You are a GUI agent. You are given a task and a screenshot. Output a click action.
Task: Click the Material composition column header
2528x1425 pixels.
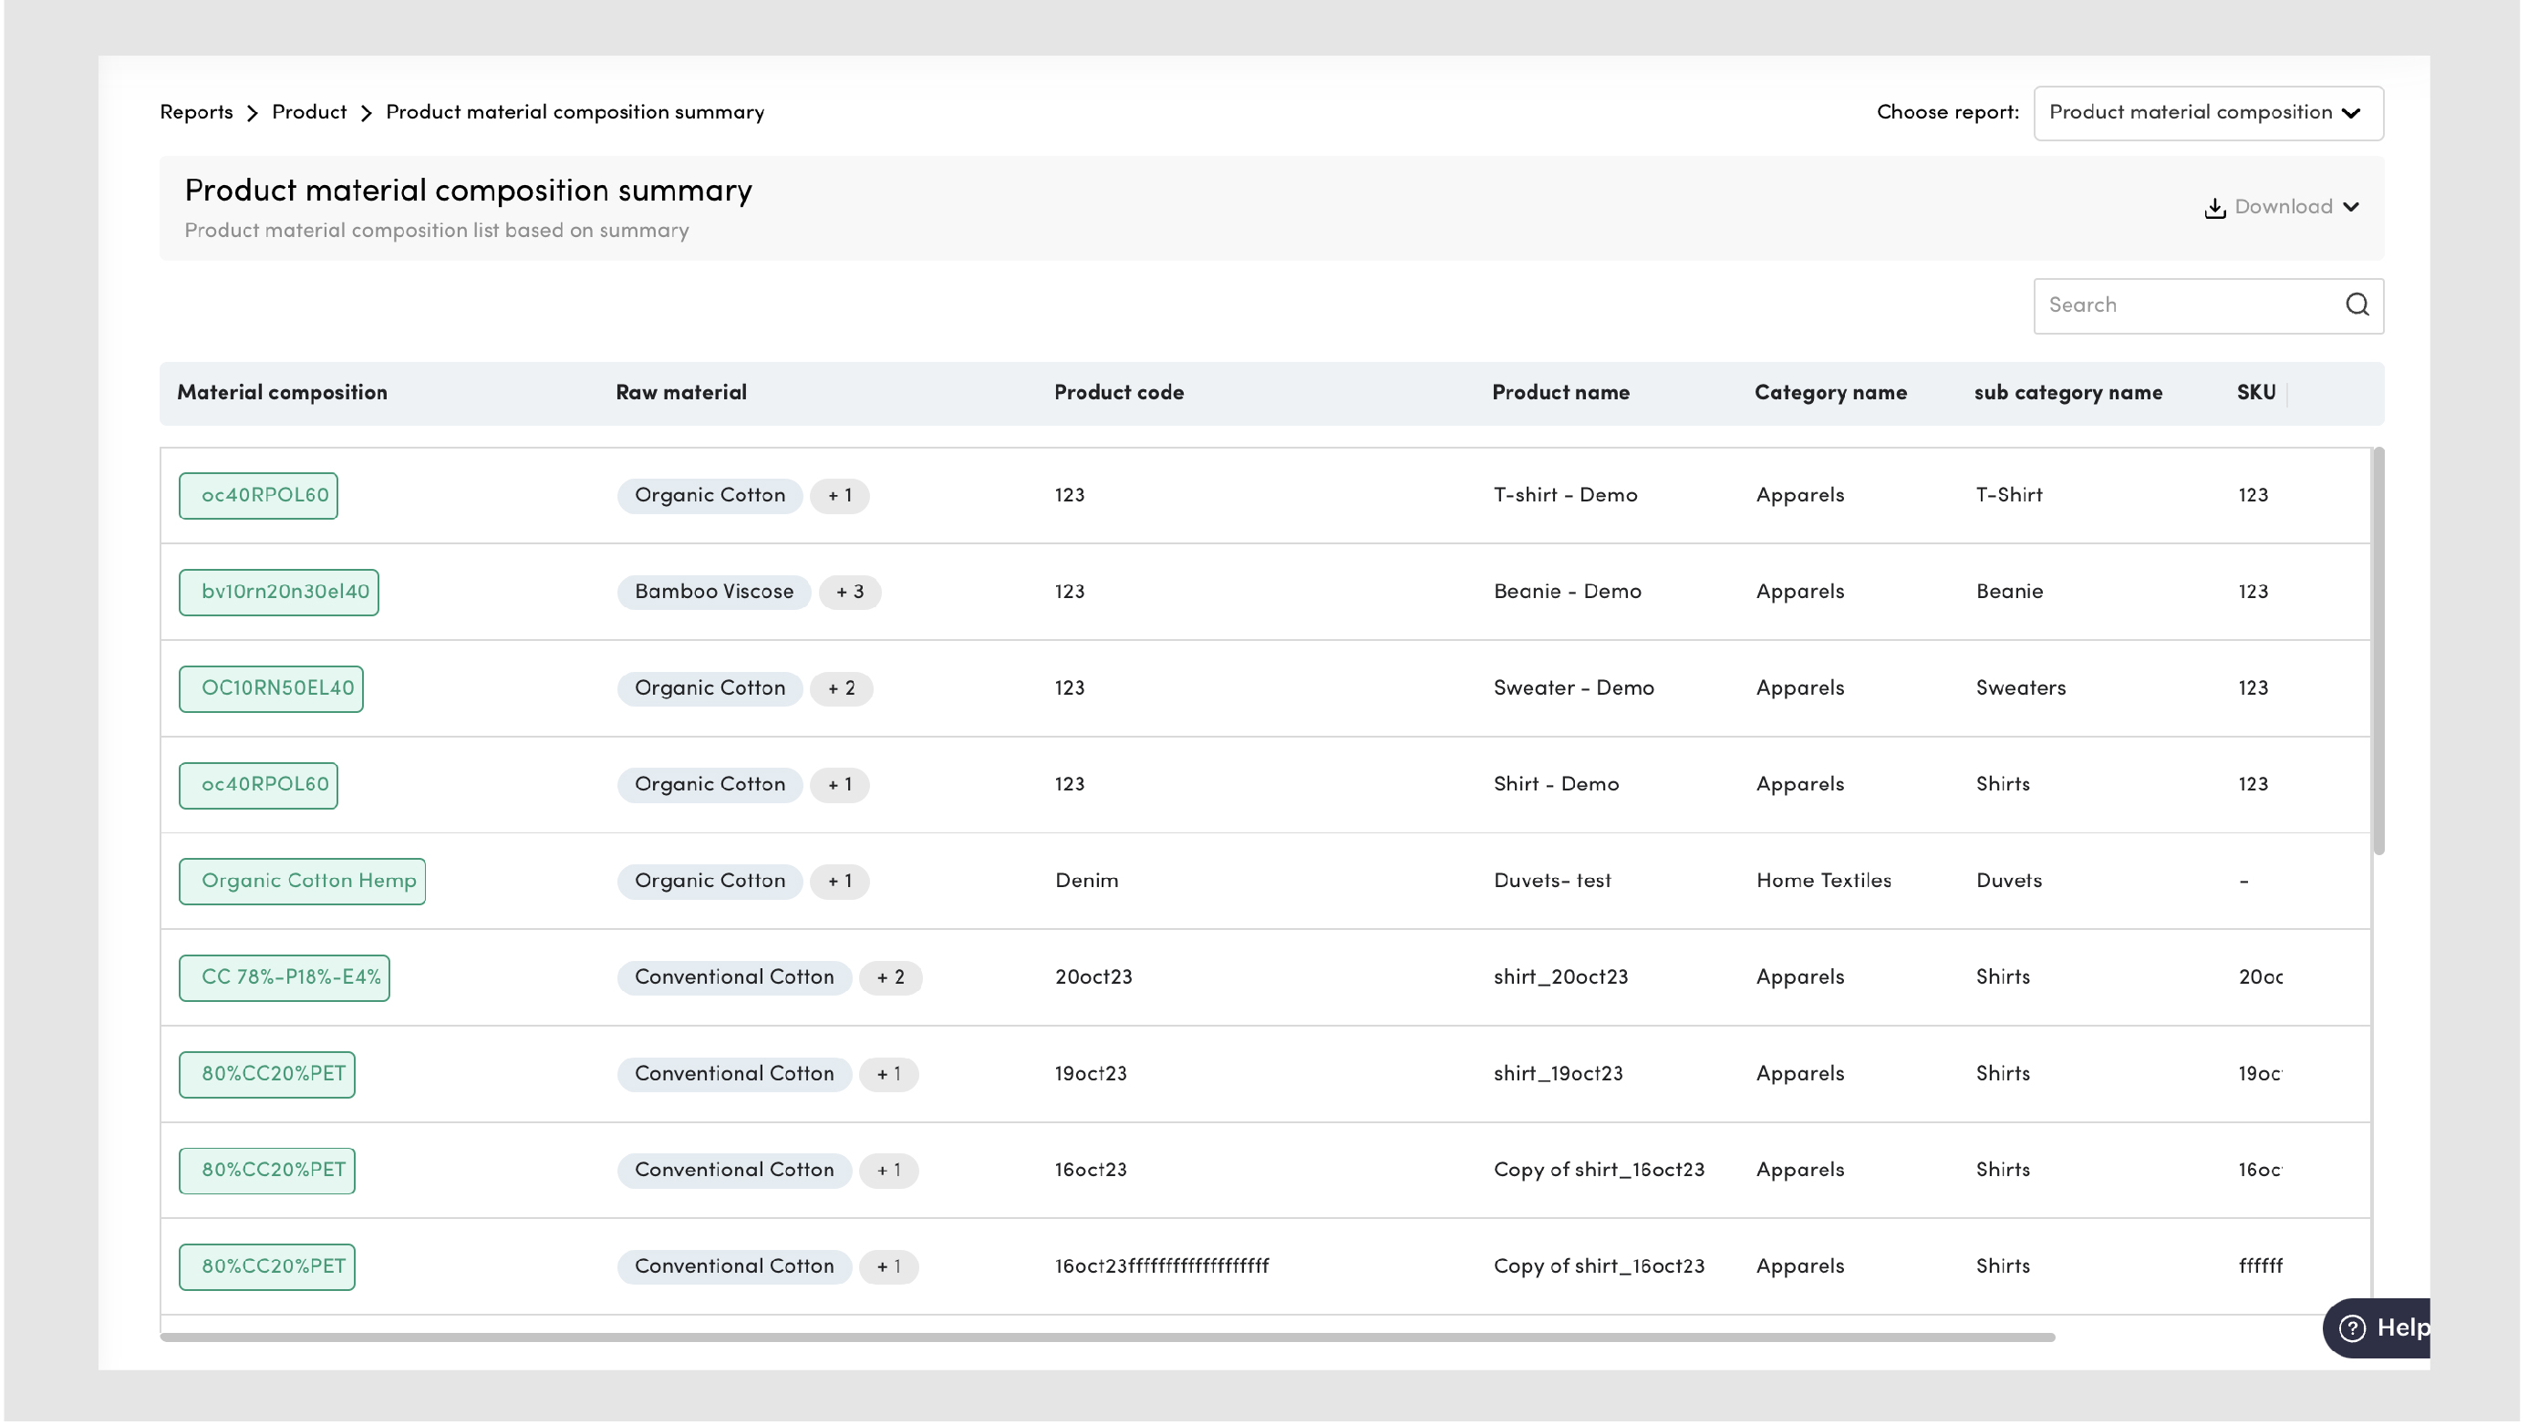tap(282, 393)
